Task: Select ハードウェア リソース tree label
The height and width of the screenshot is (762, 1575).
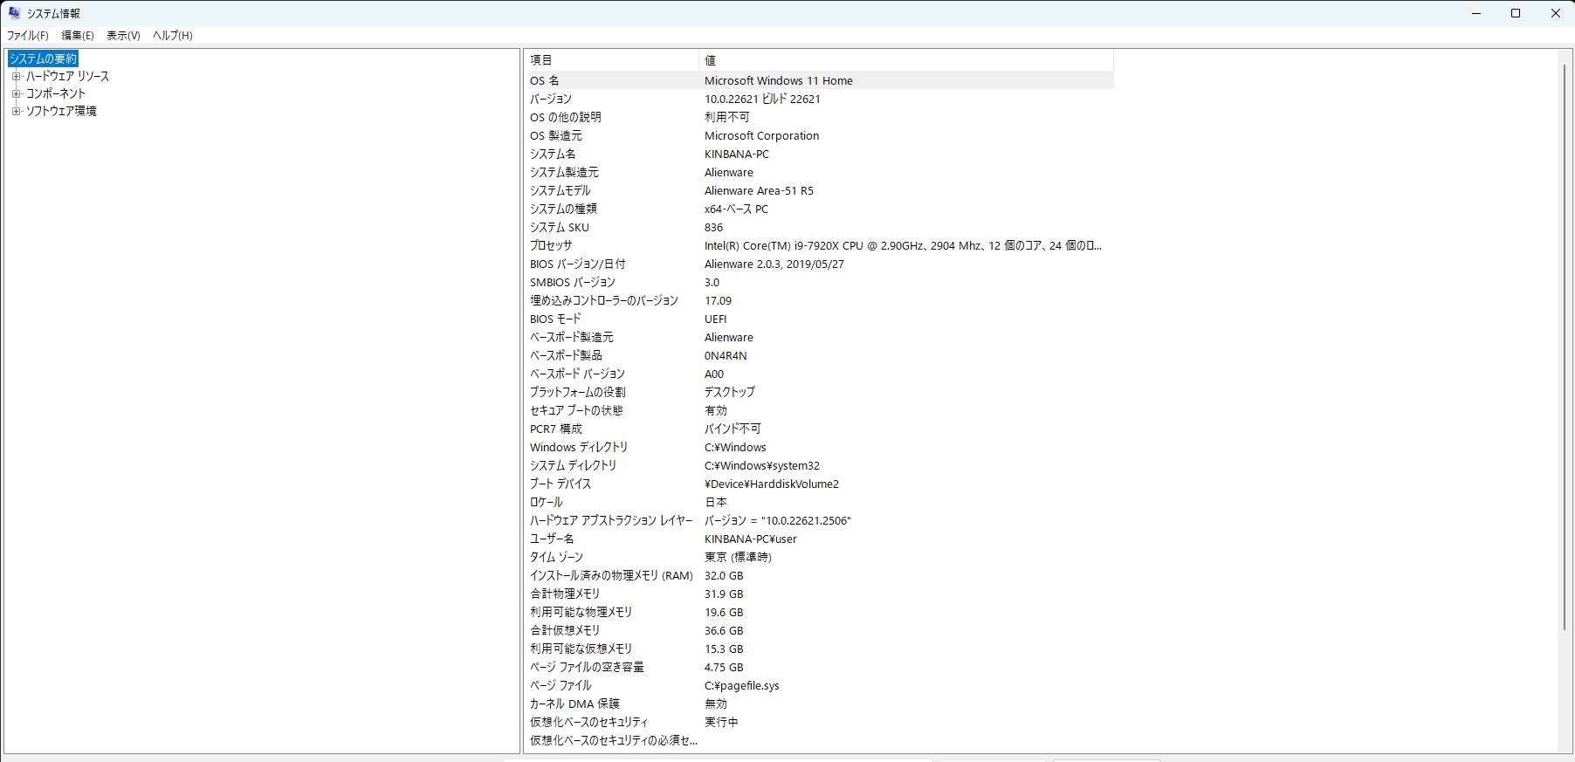Action: click(x=67, y=76)
